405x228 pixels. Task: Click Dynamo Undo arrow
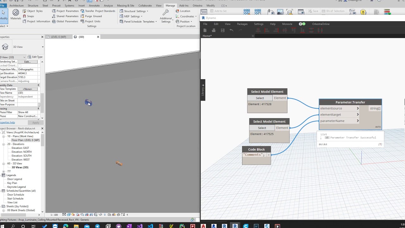click(x=231, y=30)
